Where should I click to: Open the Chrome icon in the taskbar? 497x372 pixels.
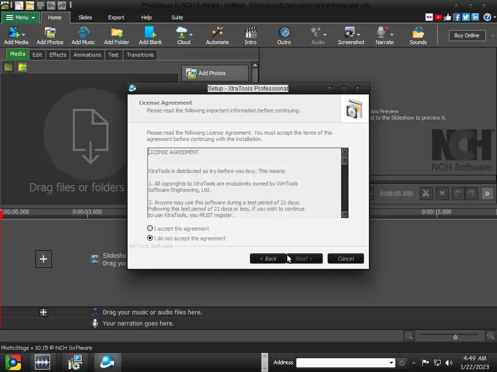click(13, 362)
